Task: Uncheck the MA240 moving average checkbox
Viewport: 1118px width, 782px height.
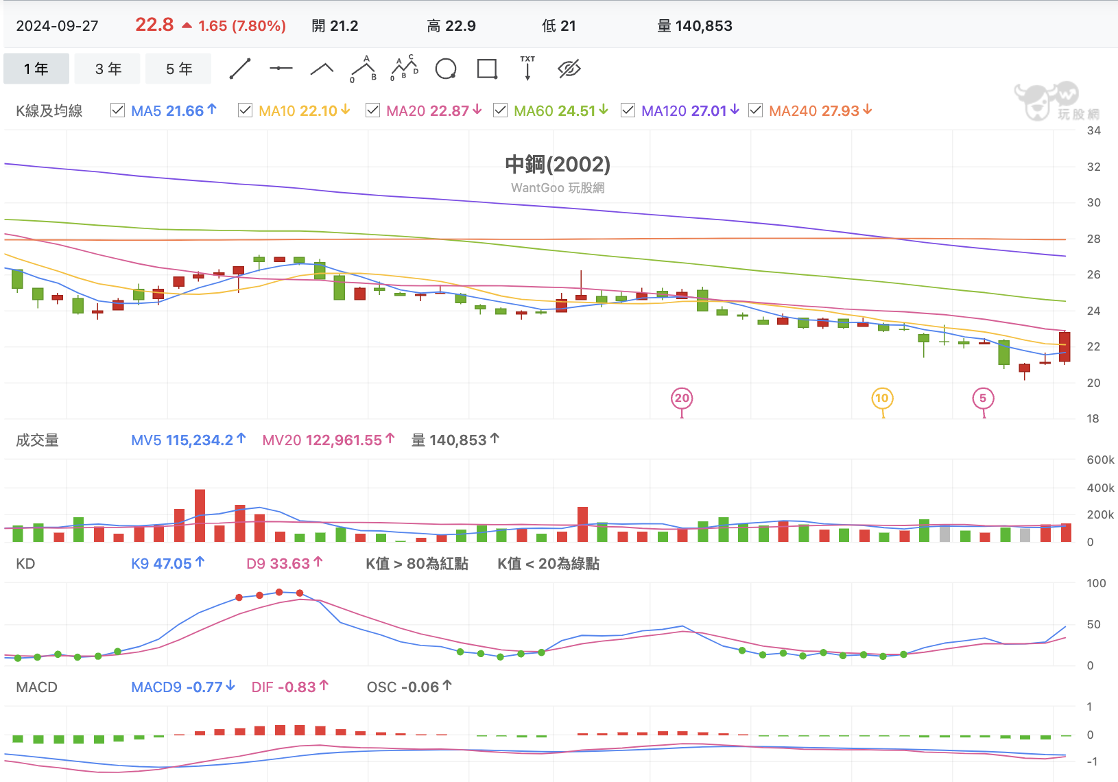Action: point(755,110)
